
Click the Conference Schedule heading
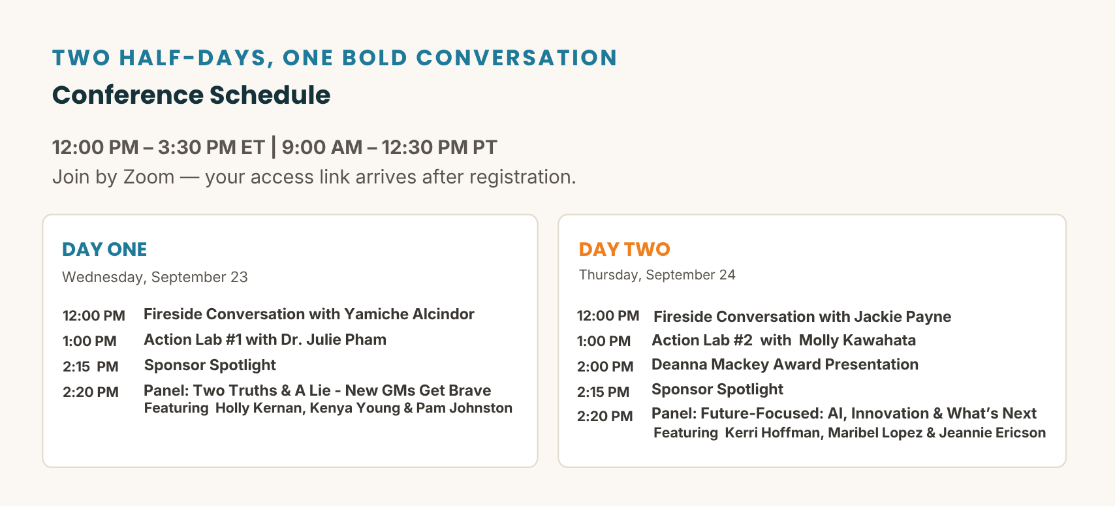coord(191,95)
